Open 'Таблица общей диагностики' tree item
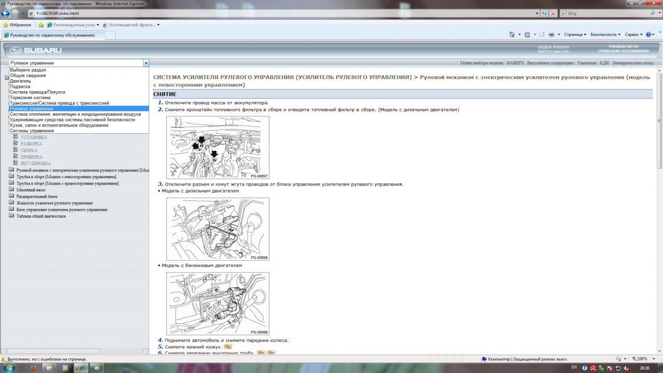The height and width of the screenshot is (373, 663). (x=41, y=216)
